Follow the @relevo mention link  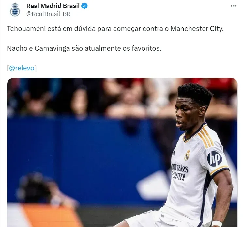click(x=22, y=68)
